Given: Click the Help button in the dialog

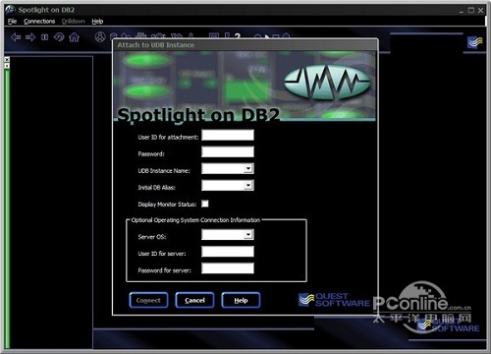Looking at the screenshot, I should (x=241, y=300).
